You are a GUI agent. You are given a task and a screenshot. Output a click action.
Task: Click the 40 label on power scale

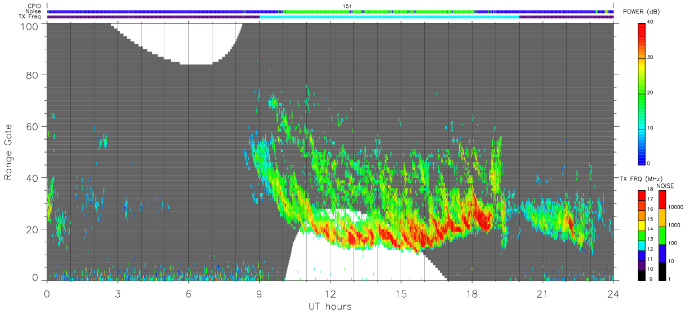pos(651,21)
